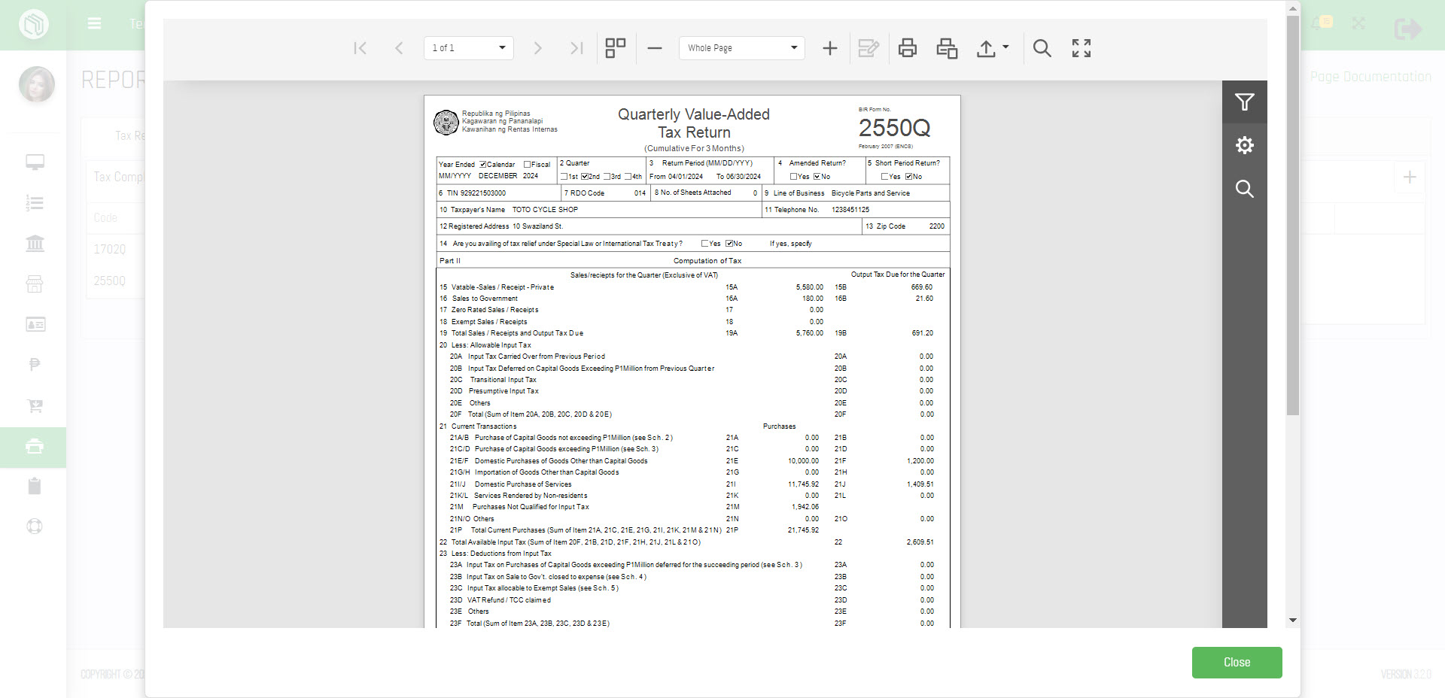Toggle the Calendar year checkbox

coord(483,165)
